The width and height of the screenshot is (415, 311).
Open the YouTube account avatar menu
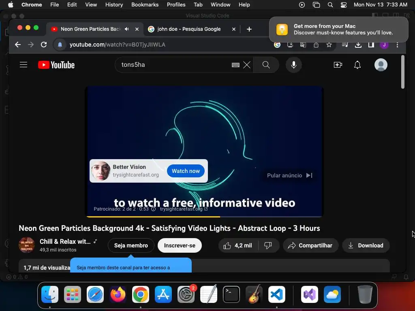click(x=381, y=65)
